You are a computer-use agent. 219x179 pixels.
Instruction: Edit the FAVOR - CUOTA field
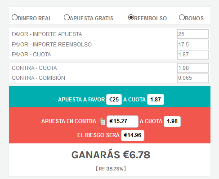193,55
